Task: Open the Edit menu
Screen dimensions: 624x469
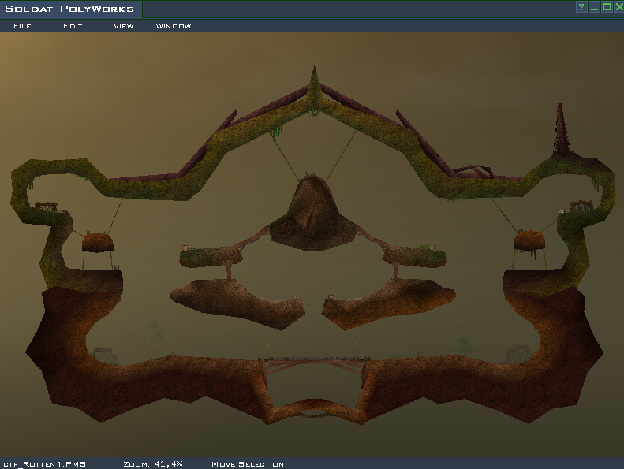Action: 73,26
